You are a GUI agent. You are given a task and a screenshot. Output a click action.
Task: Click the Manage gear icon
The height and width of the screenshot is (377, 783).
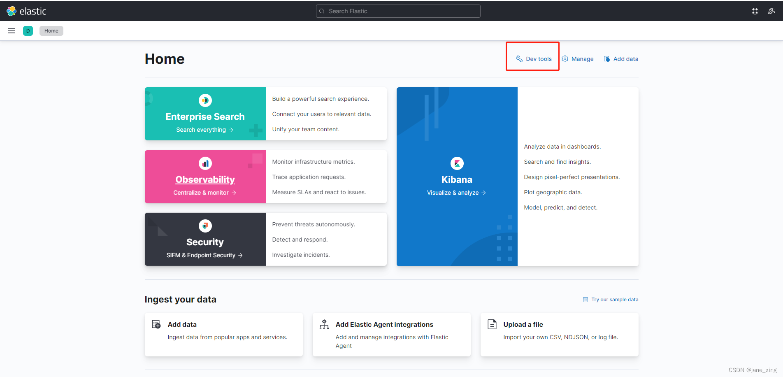[x=565, y=59]
